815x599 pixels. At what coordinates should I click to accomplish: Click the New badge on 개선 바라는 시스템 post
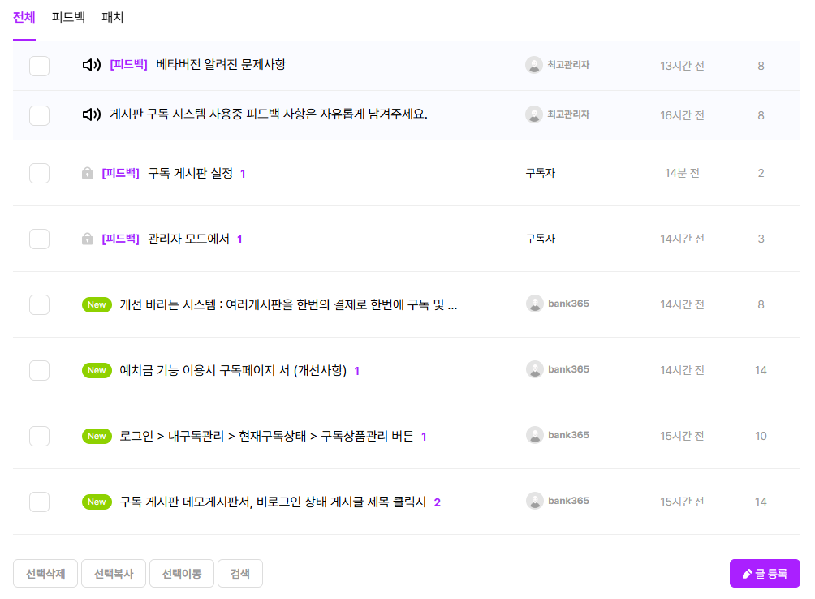coord(97,304)
